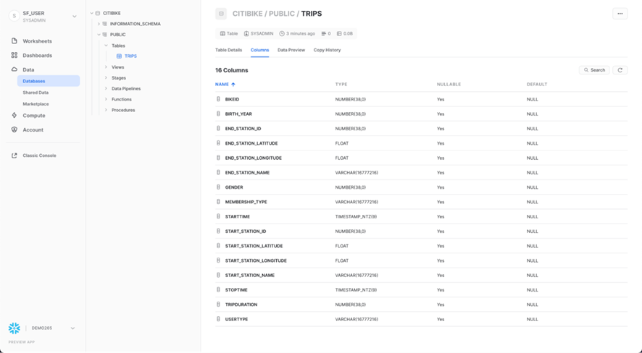Open Compute in the left navigation
This screenshot has width=642, height=353.
[x=33, y=116]
